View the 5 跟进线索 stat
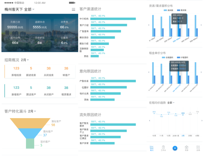 tap(31, 72)
